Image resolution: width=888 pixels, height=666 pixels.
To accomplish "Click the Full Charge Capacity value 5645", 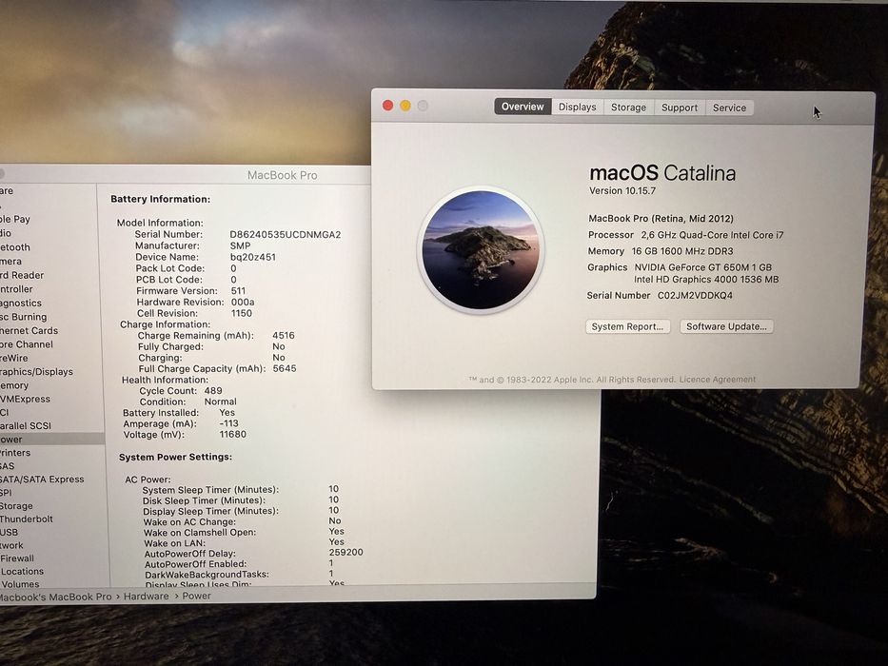I will pyautogui.click(x=285, y=369).
